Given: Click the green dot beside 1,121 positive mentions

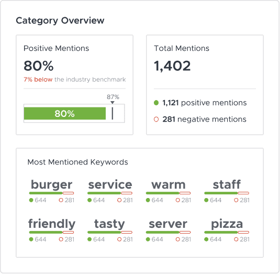Looking at the screenshot, I should click(x=156, y=103).
